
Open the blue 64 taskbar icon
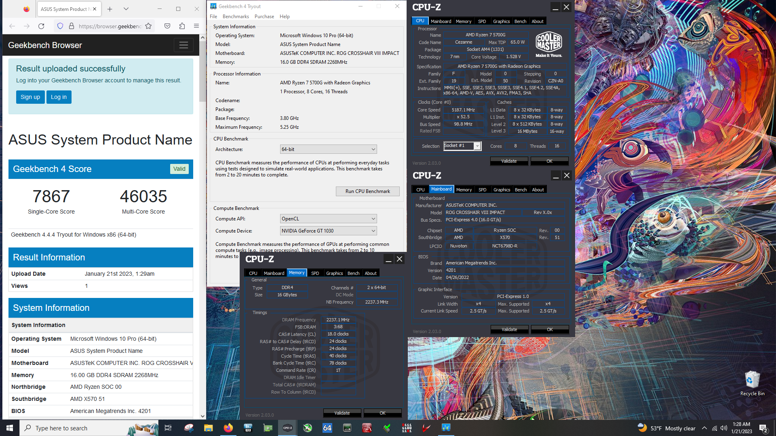click(x=327, y=428)
